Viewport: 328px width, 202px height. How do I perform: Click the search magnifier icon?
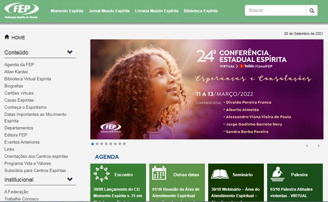click(311, 10)
